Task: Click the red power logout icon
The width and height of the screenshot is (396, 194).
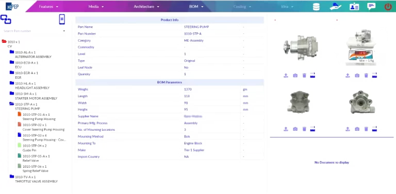Action: coord(388,7)
